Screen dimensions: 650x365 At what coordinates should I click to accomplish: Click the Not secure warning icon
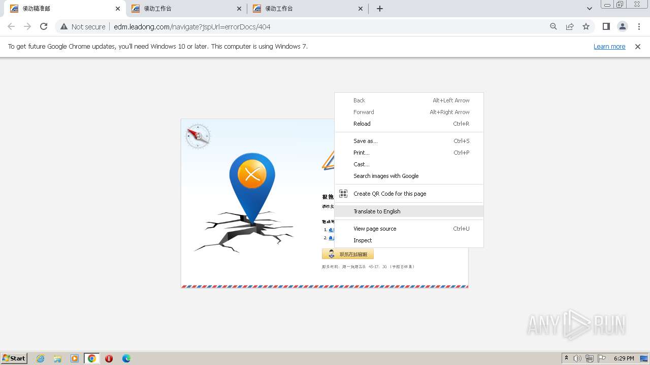coord(64,26)
